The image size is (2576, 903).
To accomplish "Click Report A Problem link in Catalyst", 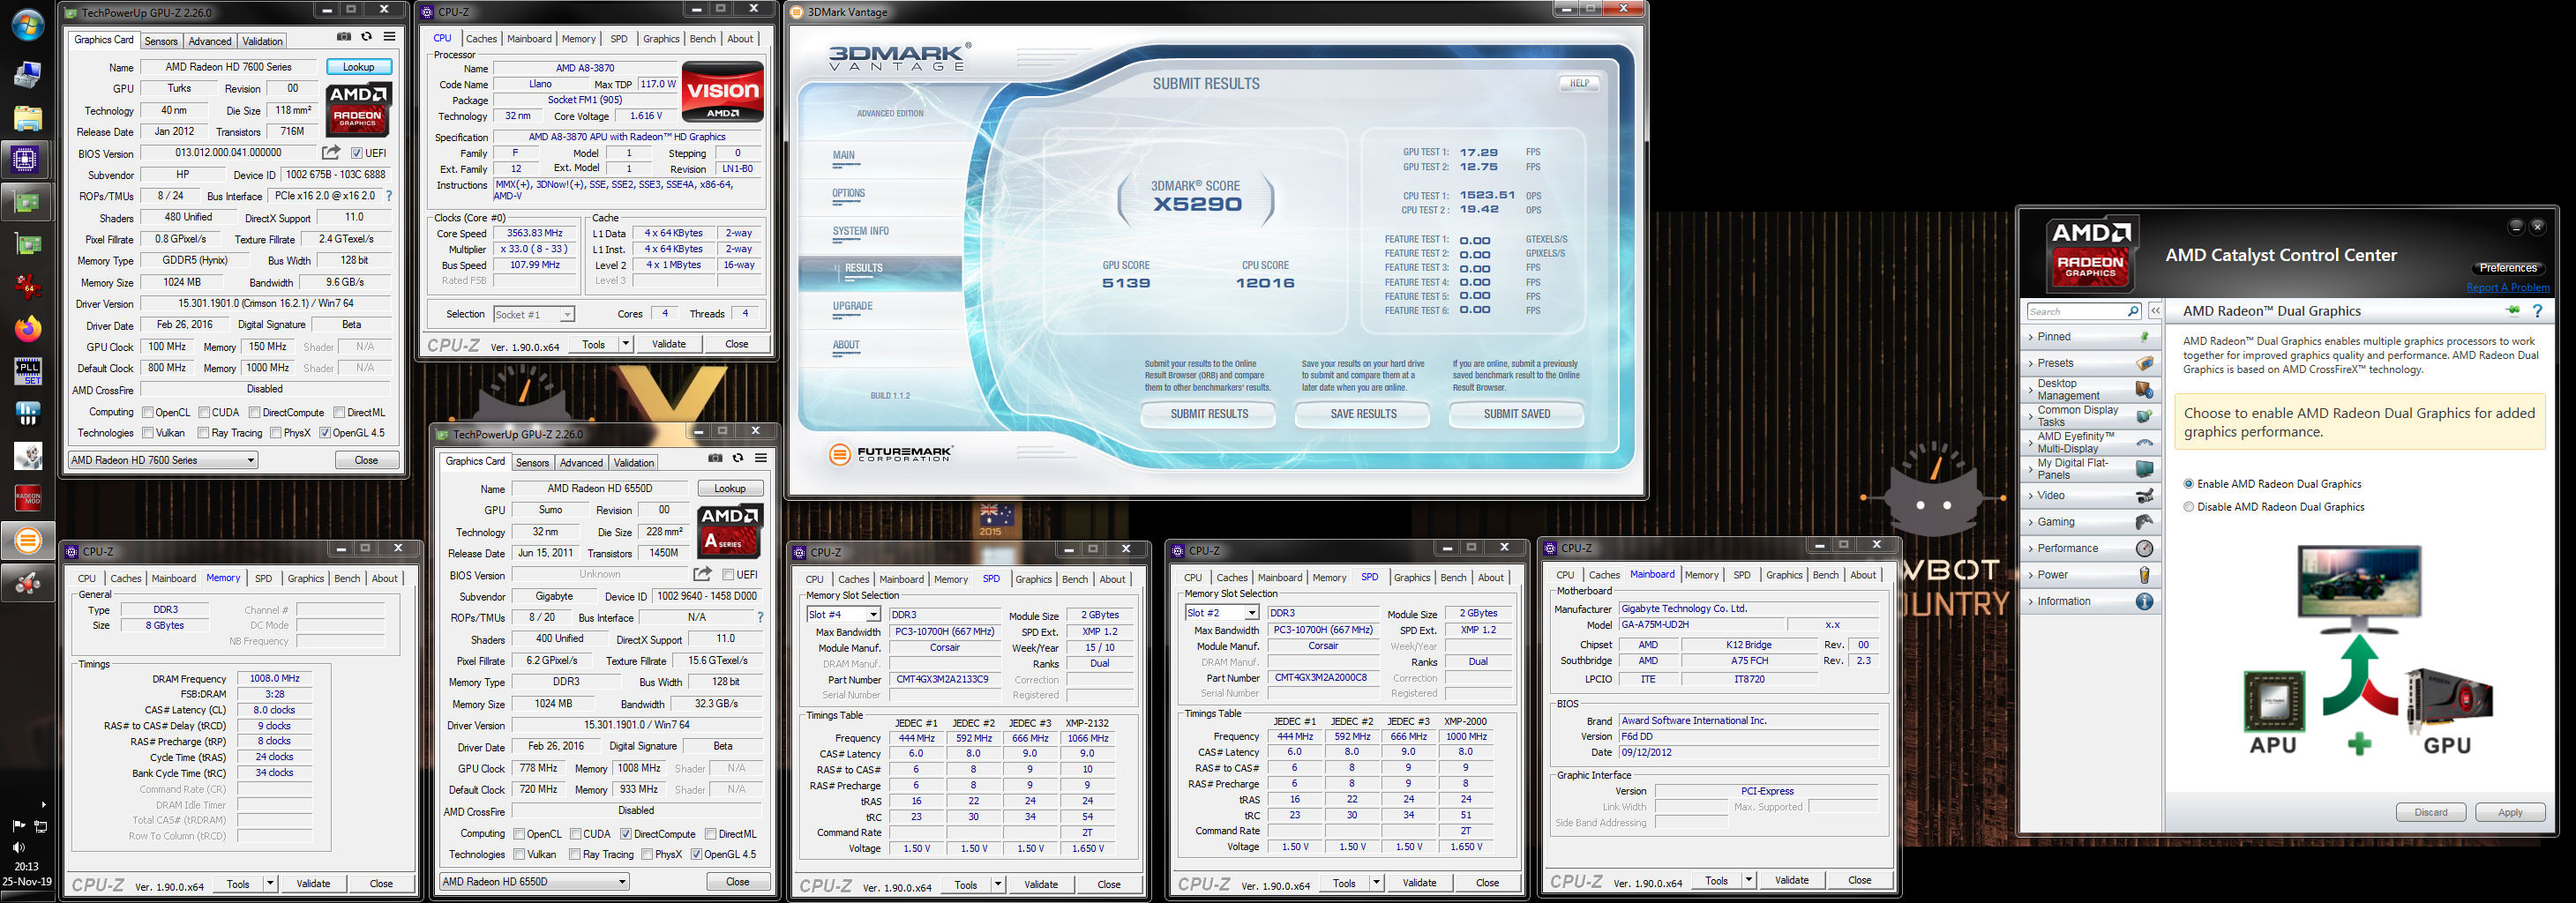I will point(2508,288).
